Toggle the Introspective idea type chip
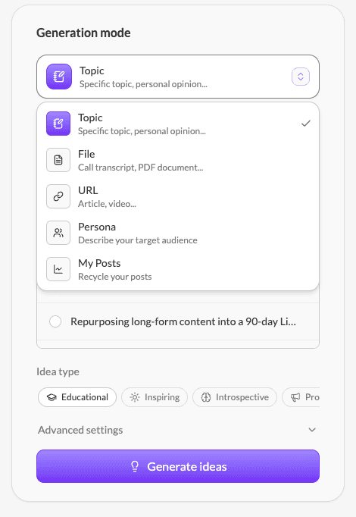356x517 pixels. click(235, 397)
